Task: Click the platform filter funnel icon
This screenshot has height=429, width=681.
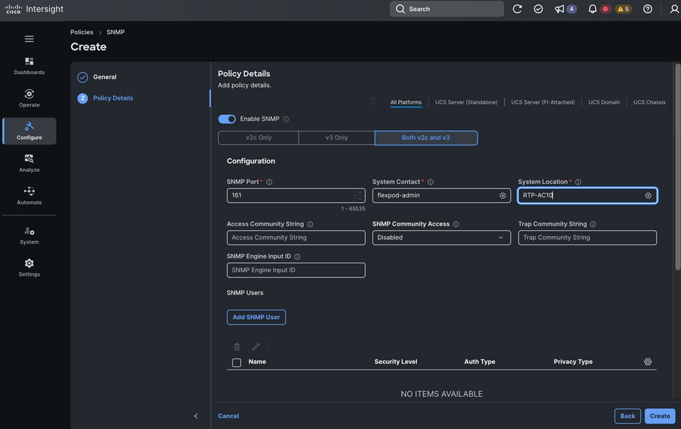Action: tap(373, 102)
